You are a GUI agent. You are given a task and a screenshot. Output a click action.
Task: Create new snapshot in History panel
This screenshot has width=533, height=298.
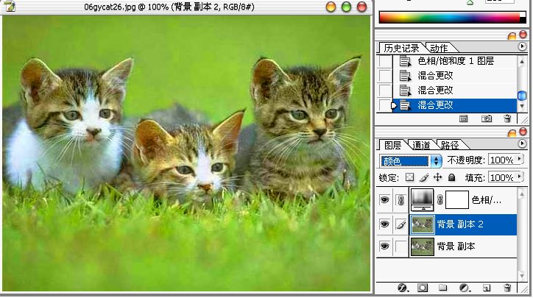point(486,118)
